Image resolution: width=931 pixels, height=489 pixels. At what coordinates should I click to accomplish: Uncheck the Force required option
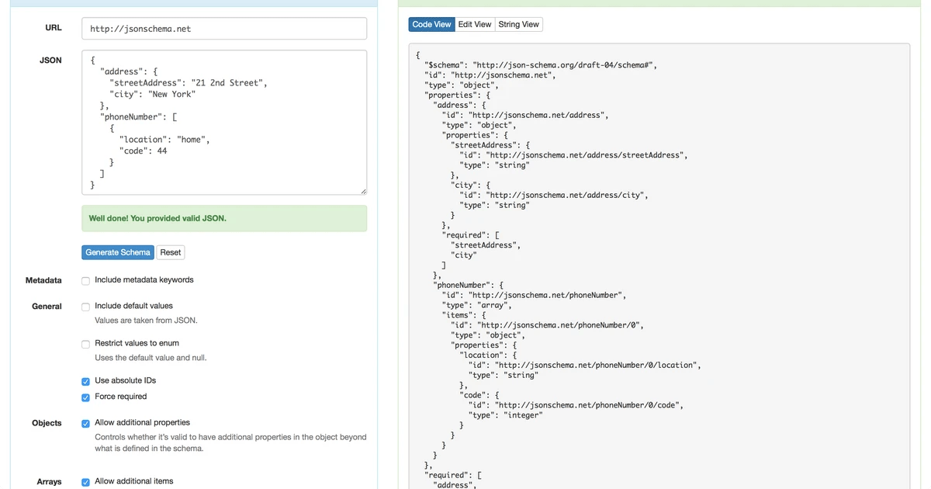click(85, 397)
